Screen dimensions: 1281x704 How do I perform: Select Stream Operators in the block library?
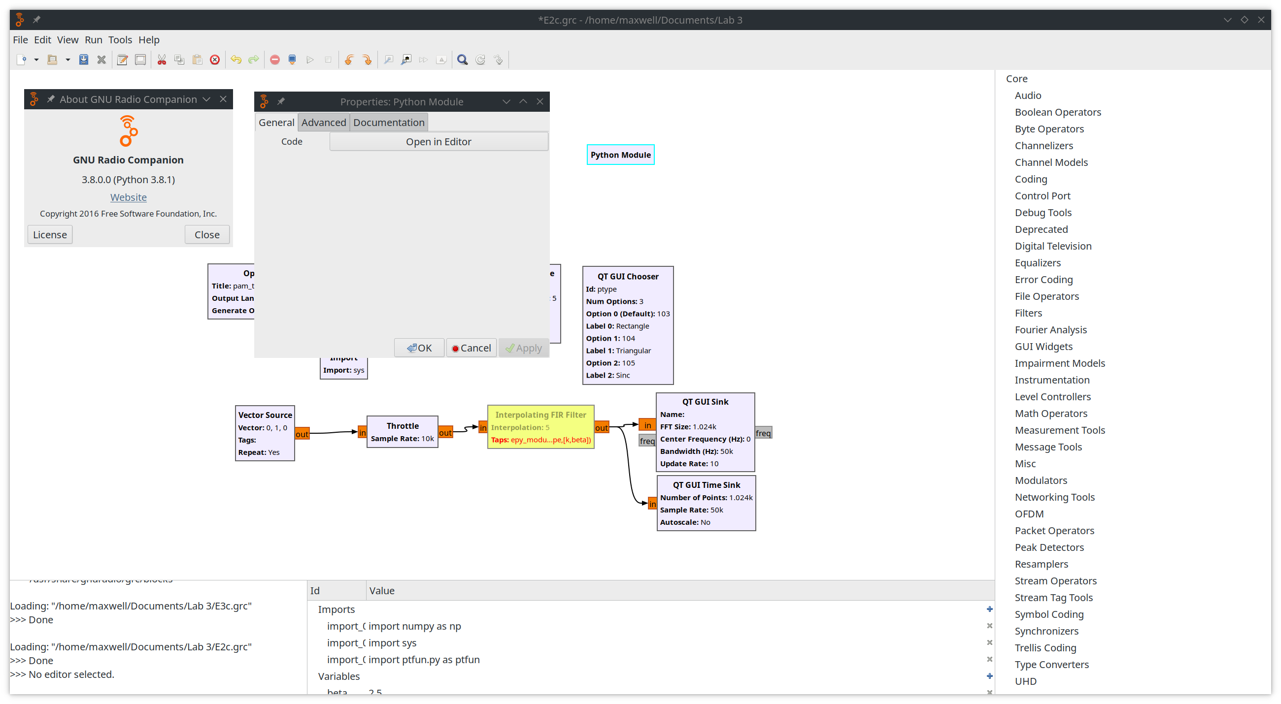tap(1055, 580)
